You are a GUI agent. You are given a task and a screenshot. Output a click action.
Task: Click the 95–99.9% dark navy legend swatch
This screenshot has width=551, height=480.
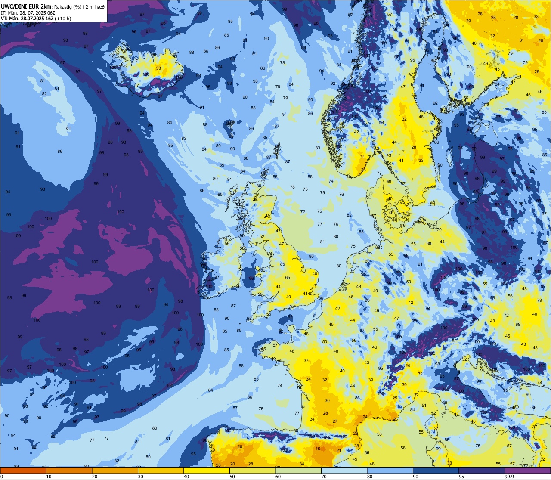tap(482, 471)
